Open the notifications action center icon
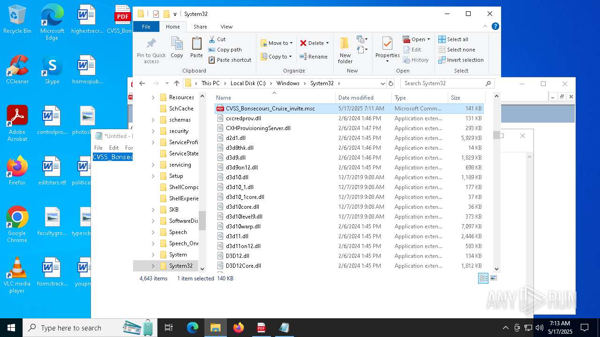The image size is (600, 337). point(585,328)
